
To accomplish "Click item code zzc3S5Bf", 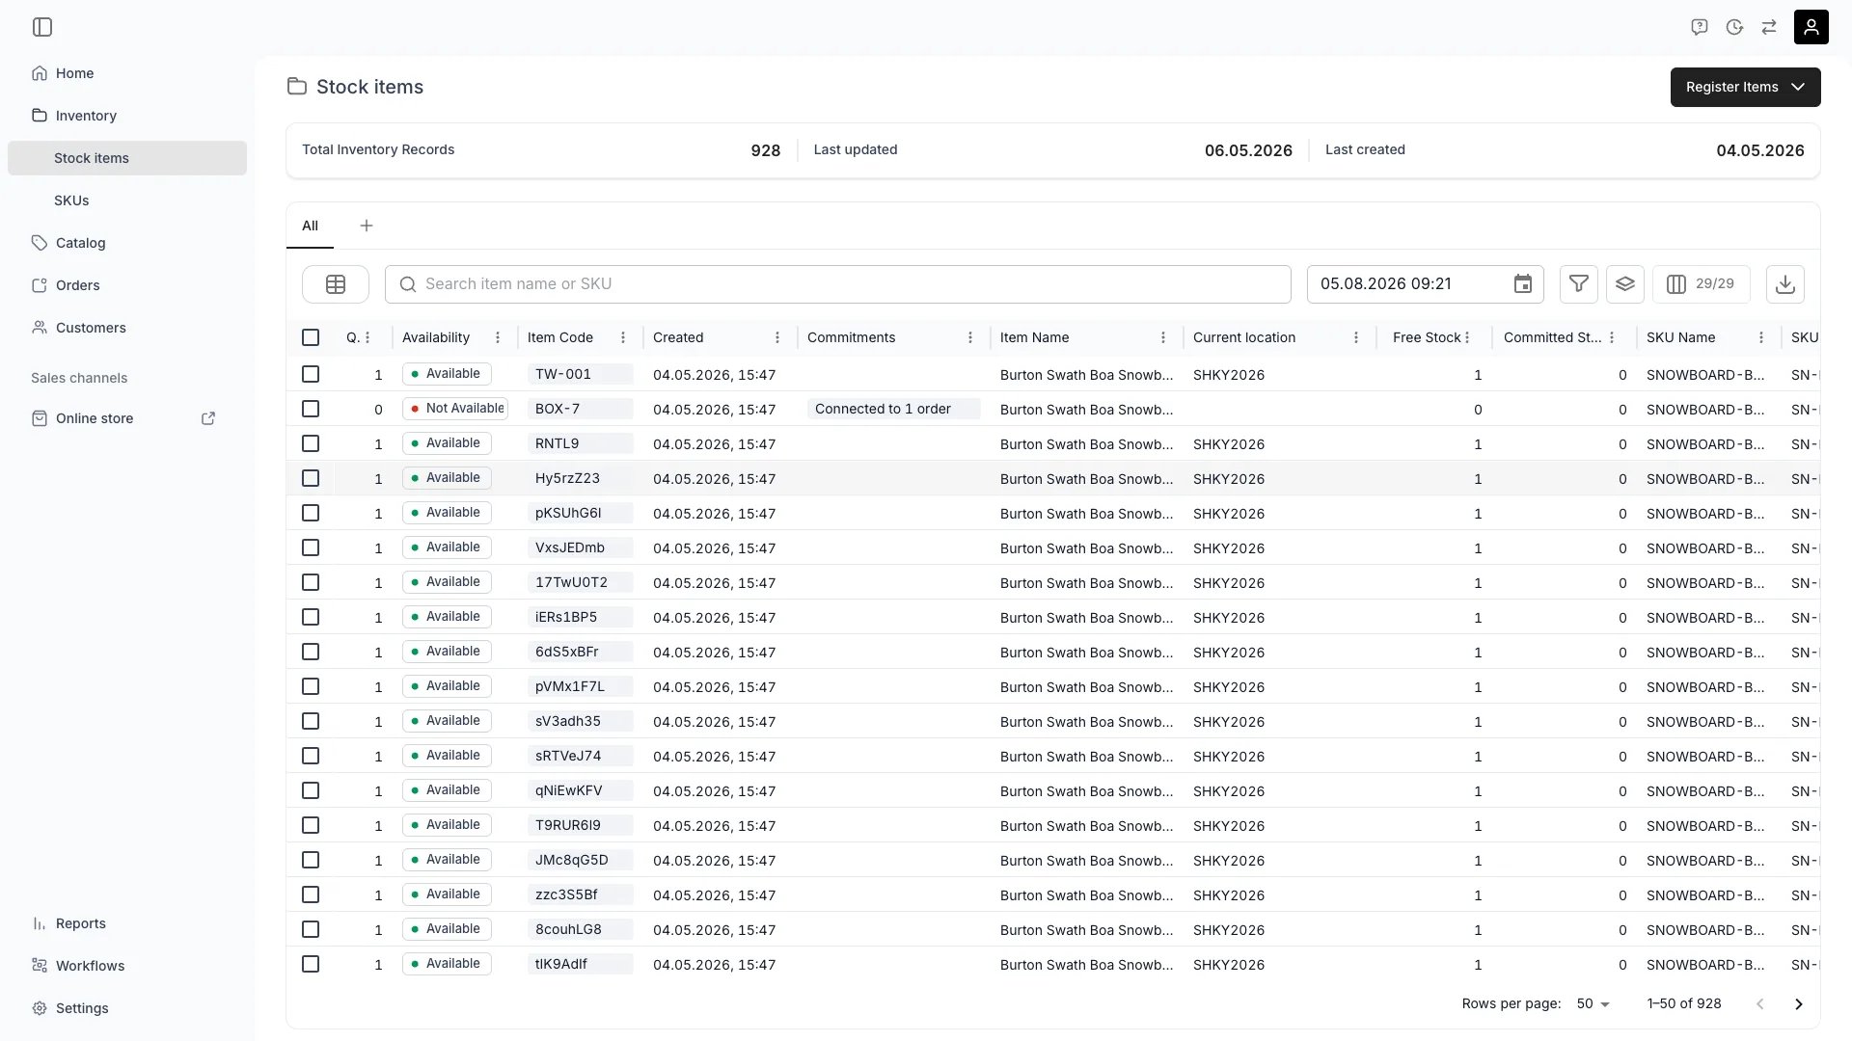I will 580,894.
